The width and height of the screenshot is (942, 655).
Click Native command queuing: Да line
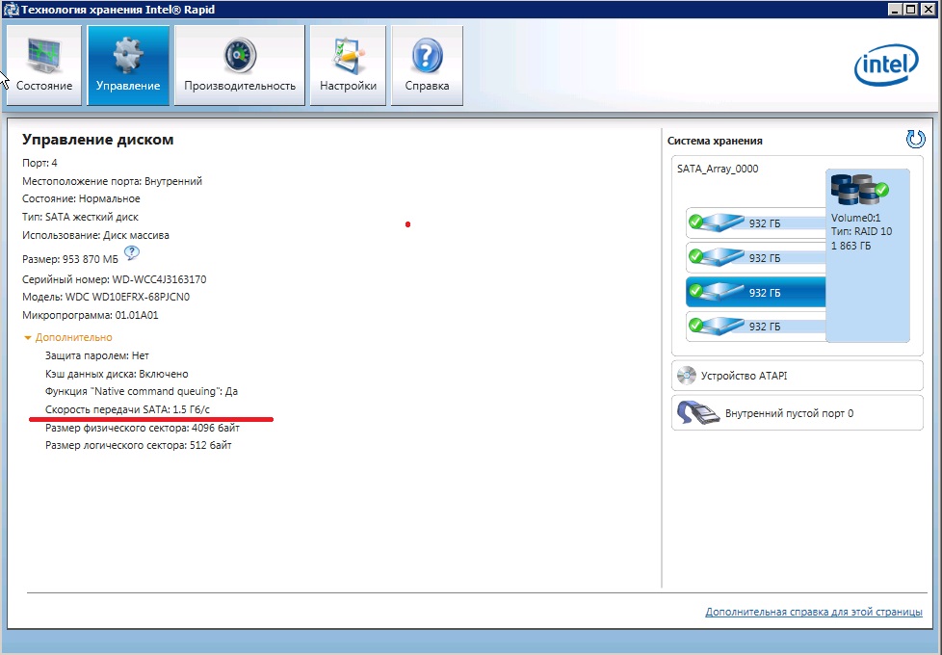(x=142, y=391)
